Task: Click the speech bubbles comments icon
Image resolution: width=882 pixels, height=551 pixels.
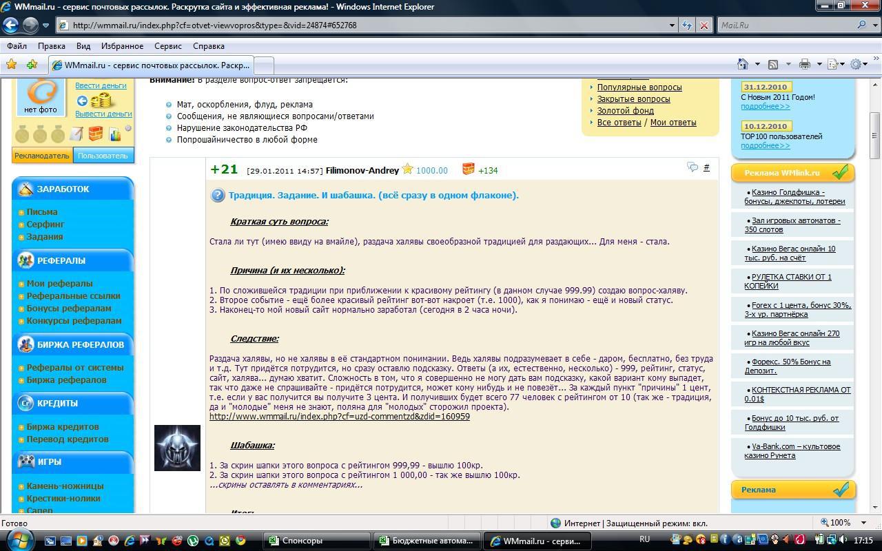Action: [693, 167]
